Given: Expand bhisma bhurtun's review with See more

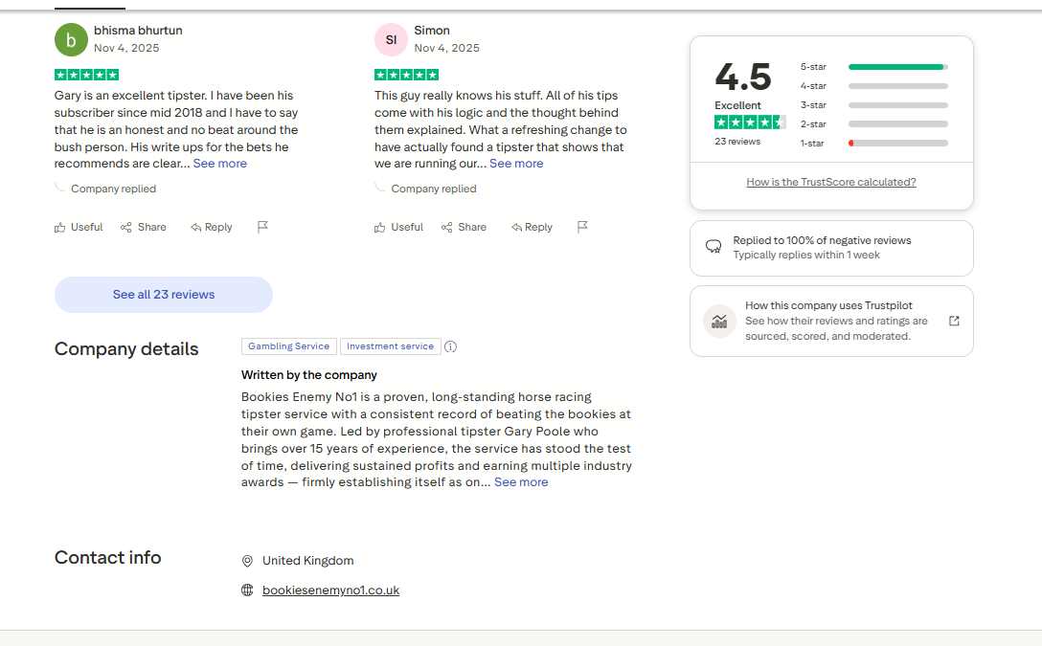Looking at the screenshot, I should tap(219, 164).
